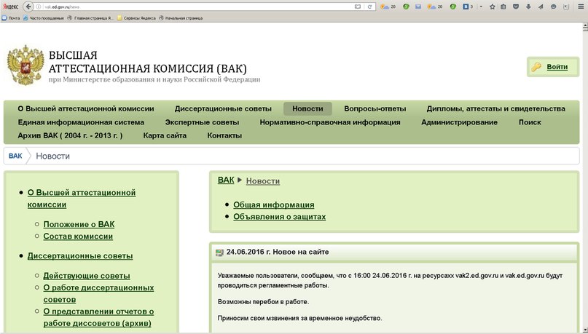Open the chat bubble toolbar icon
The width and height of the screenshot is (588, 334).
[554, 7]
